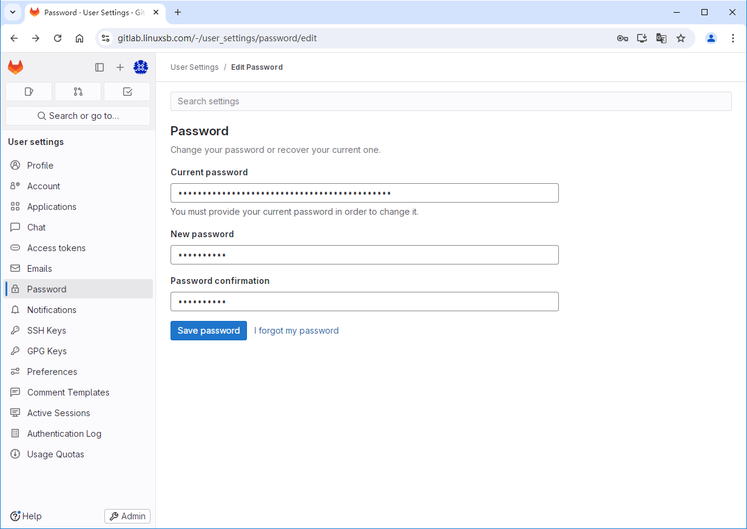Open the Admin area button
The width and height of the screenshot is (747, 529).
click(127, 516)
